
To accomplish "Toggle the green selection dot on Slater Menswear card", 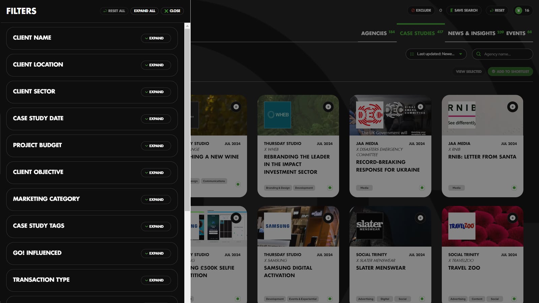I will (422, 299).
